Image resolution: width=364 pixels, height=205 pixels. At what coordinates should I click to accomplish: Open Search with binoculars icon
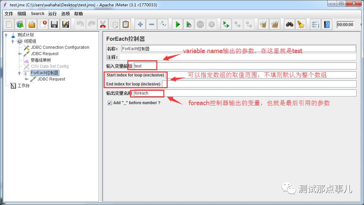pos(289,24)
